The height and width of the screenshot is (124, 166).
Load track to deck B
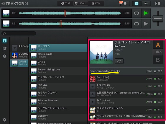pyautogui.click(x=158, y=60)
